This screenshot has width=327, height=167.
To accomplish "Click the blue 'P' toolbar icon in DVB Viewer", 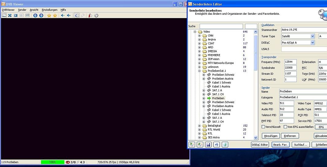I will tap(16, 15).
